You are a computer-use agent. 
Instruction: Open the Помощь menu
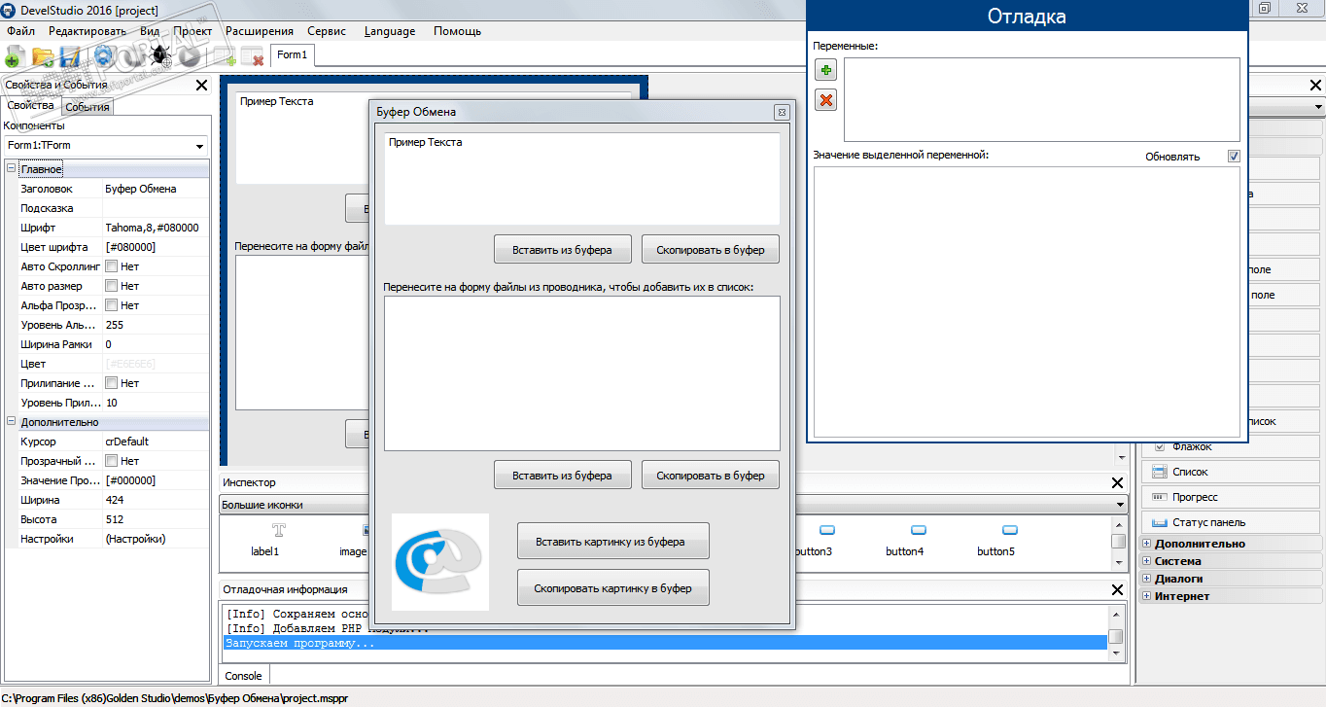(458, 31)
